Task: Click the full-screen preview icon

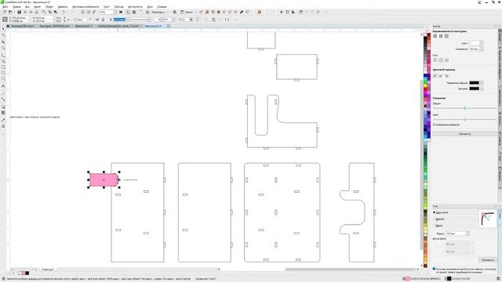Action: pyautogui.click(x=121, y=13)
